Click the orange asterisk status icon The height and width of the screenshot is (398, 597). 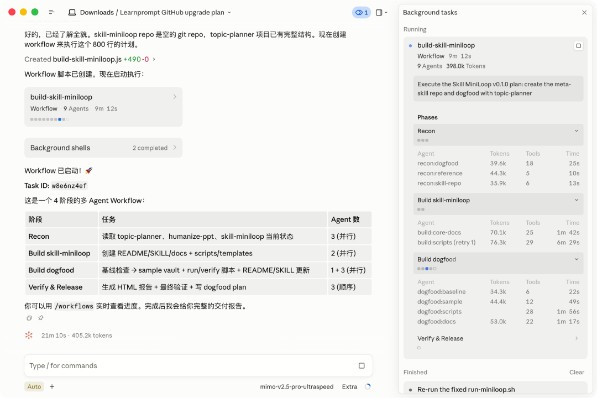click(x=29, y=335)
